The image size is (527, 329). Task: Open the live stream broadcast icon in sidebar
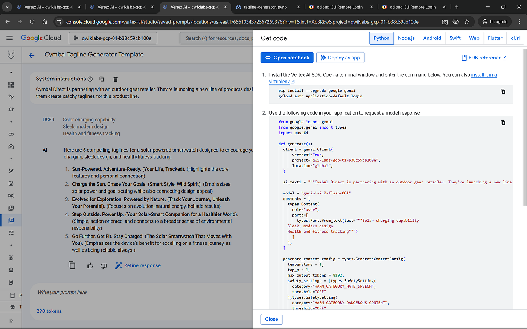click(x=11, y=196)
